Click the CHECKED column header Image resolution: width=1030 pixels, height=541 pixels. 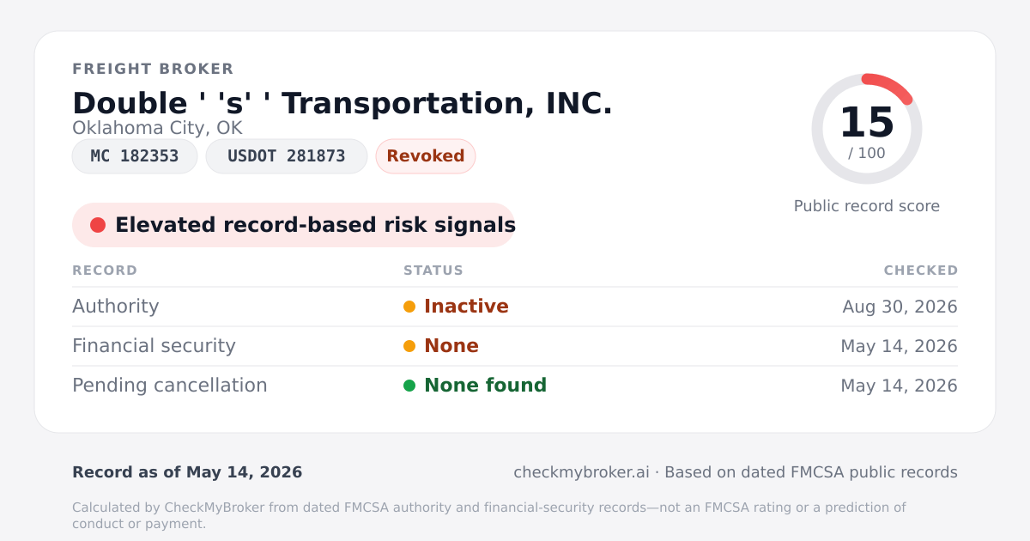pos(921,270)
